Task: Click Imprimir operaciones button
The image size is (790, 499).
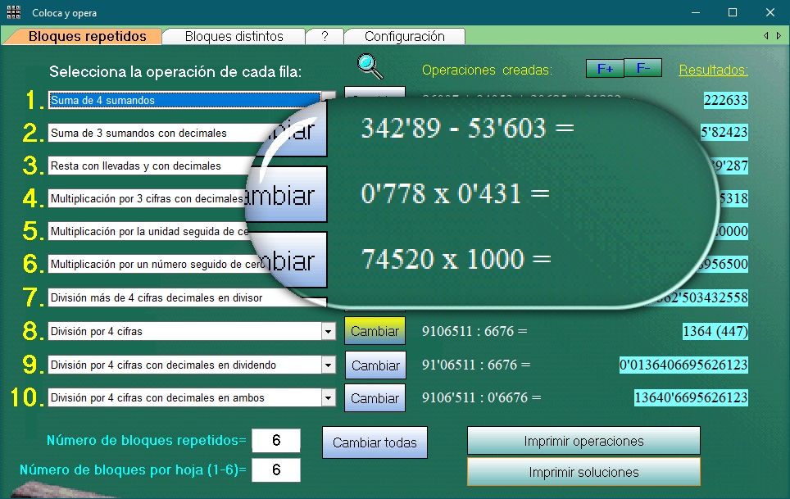Action: coord(583,441)
